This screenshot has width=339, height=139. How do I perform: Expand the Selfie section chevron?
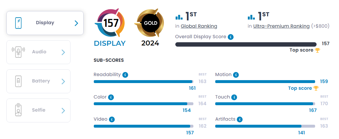(x=63, y=111)
